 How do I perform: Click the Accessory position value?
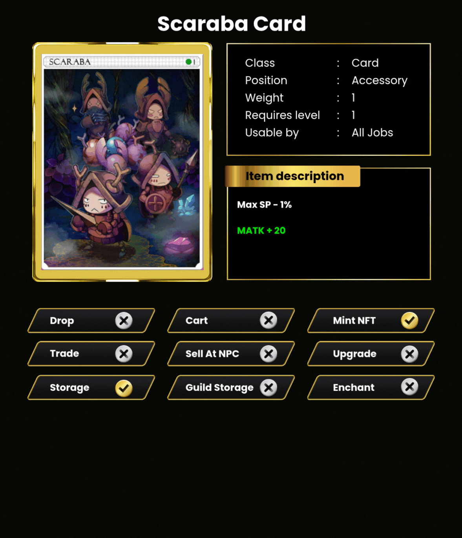pos(380,80)
